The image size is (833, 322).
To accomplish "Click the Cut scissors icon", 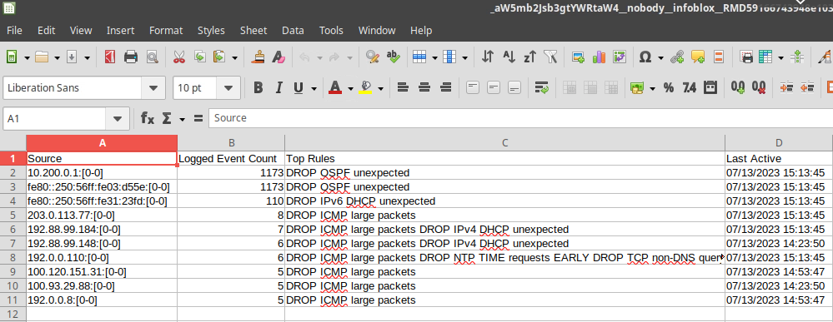I will pyautogui.click(x=178, y=57).
